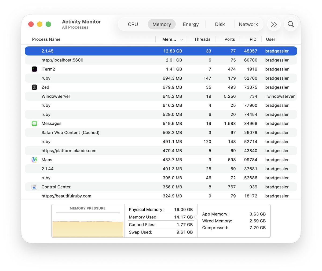Sort by PID column header
Viewport: 322px width, 271px height.
[253, 39]
